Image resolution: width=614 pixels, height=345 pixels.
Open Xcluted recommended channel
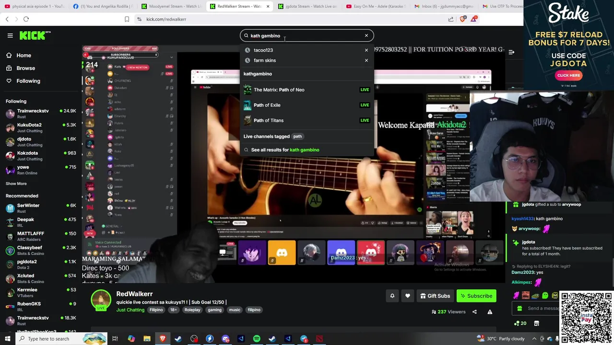41,278
